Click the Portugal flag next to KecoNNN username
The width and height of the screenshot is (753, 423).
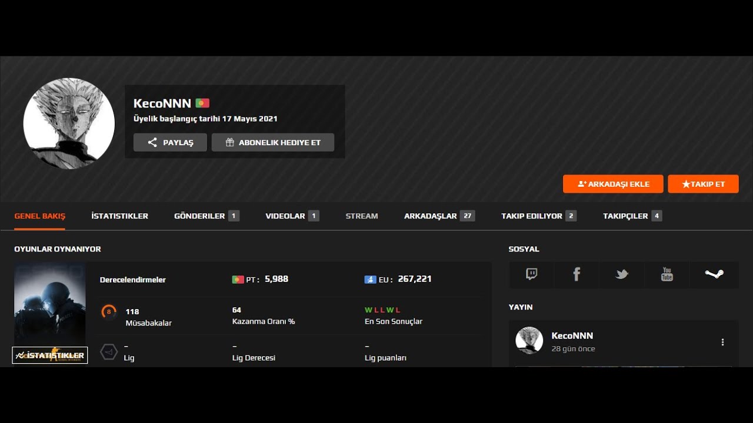[202, 103]
